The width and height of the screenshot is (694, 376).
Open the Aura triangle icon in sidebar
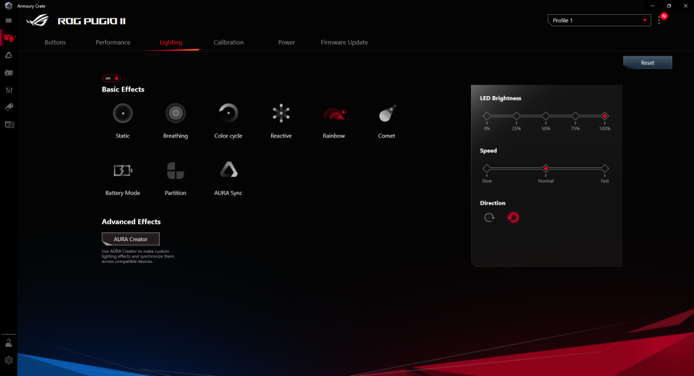tap(8, 56)
